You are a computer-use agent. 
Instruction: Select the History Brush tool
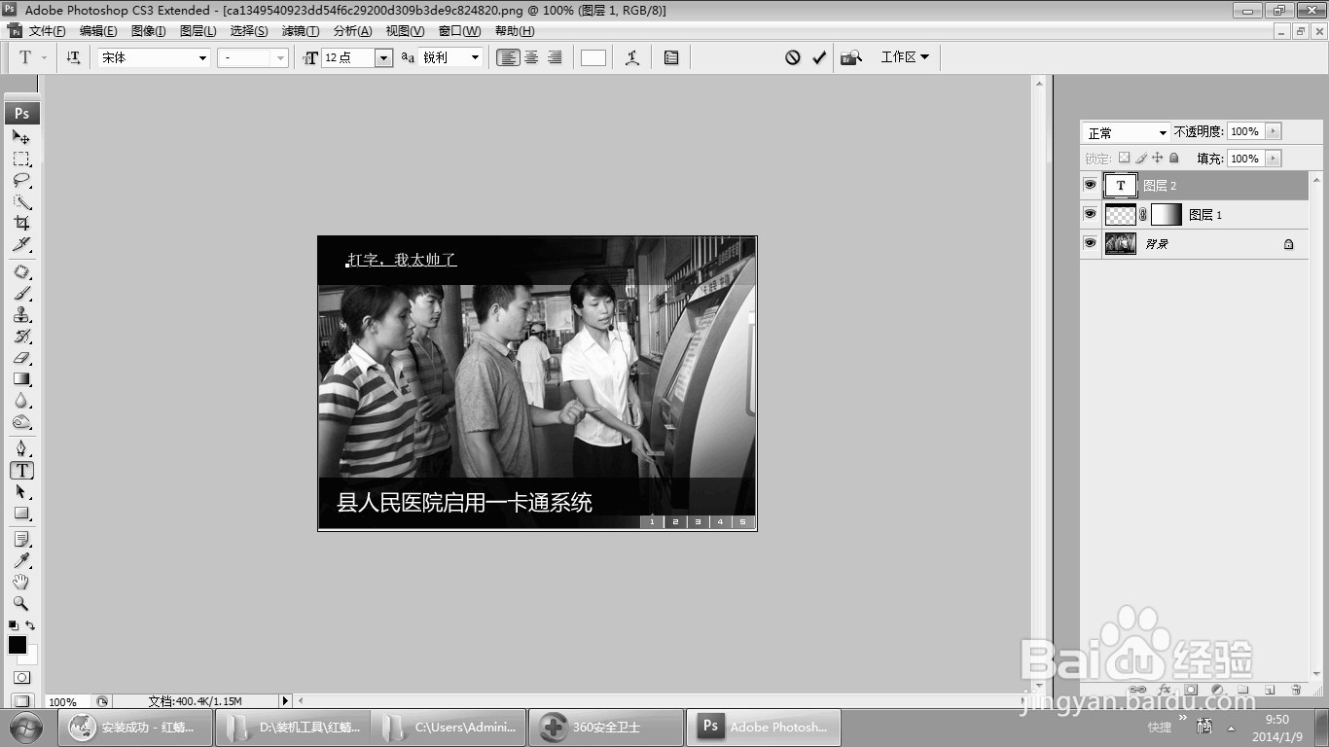21,337
